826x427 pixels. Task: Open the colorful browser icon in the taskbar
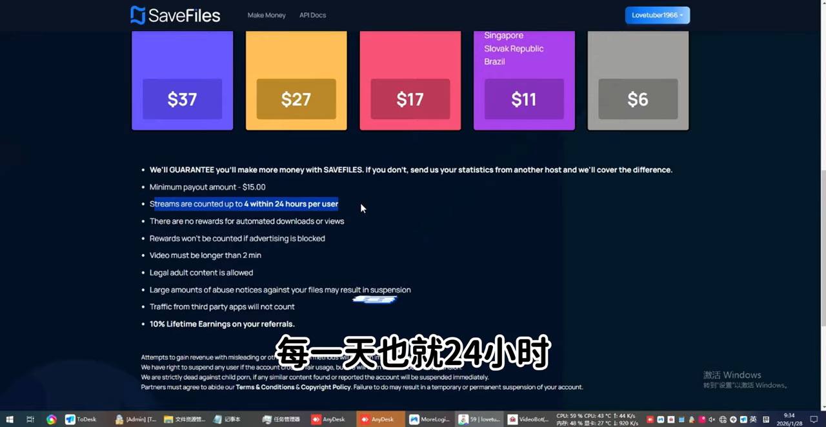[x=51, y=419]
